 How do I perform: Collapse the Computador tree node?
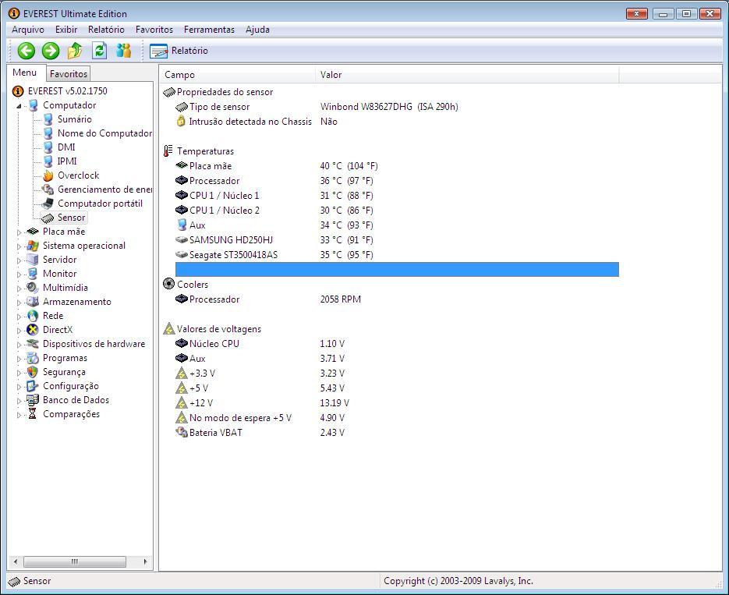click(x=19, y=106)
